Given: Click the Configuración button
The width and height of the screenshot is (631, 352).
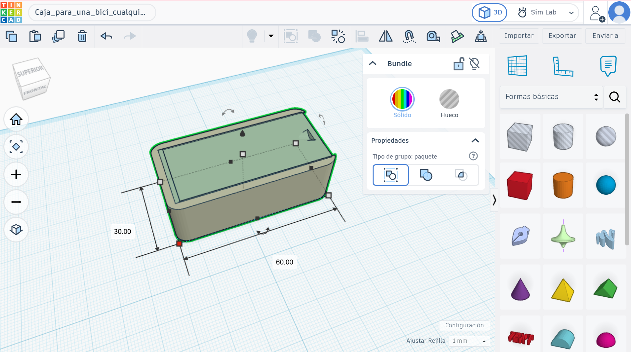Looking at the screenshot, I should coord(464,325).
